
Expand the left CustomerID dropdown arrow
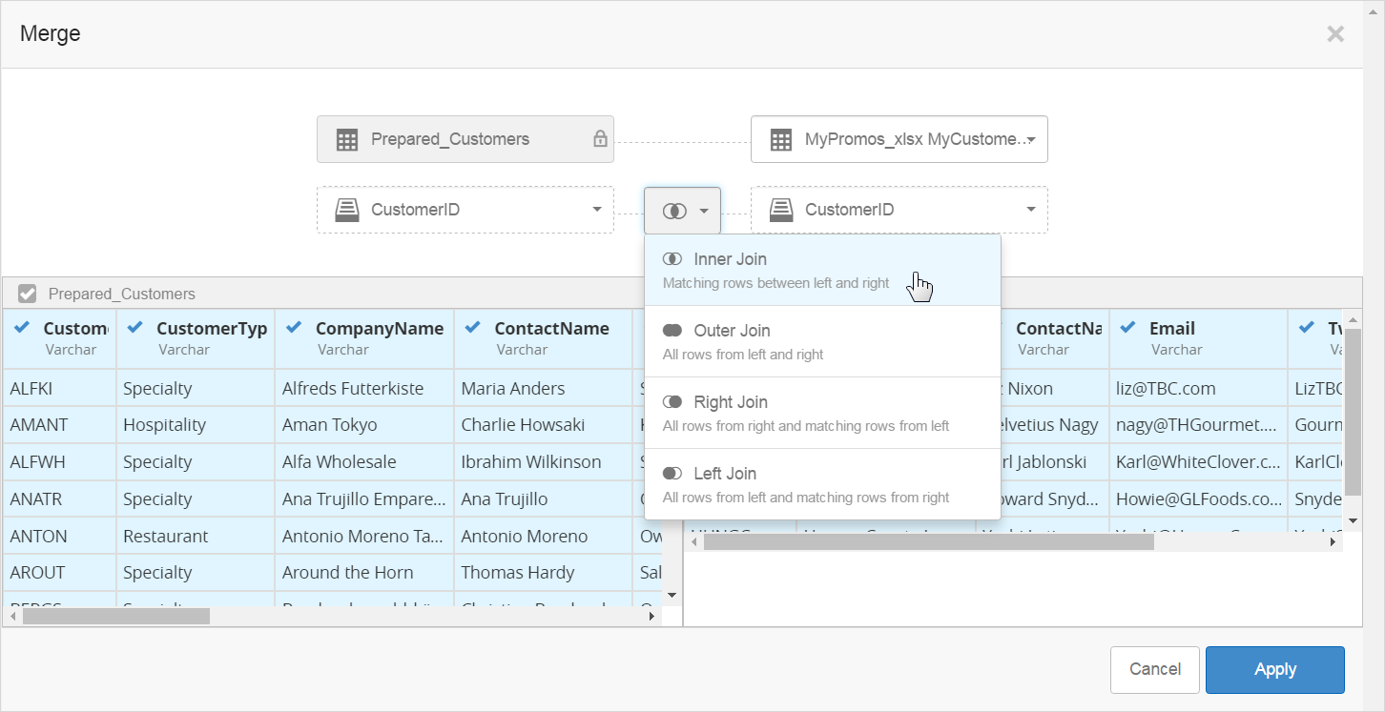click(597, 210)
